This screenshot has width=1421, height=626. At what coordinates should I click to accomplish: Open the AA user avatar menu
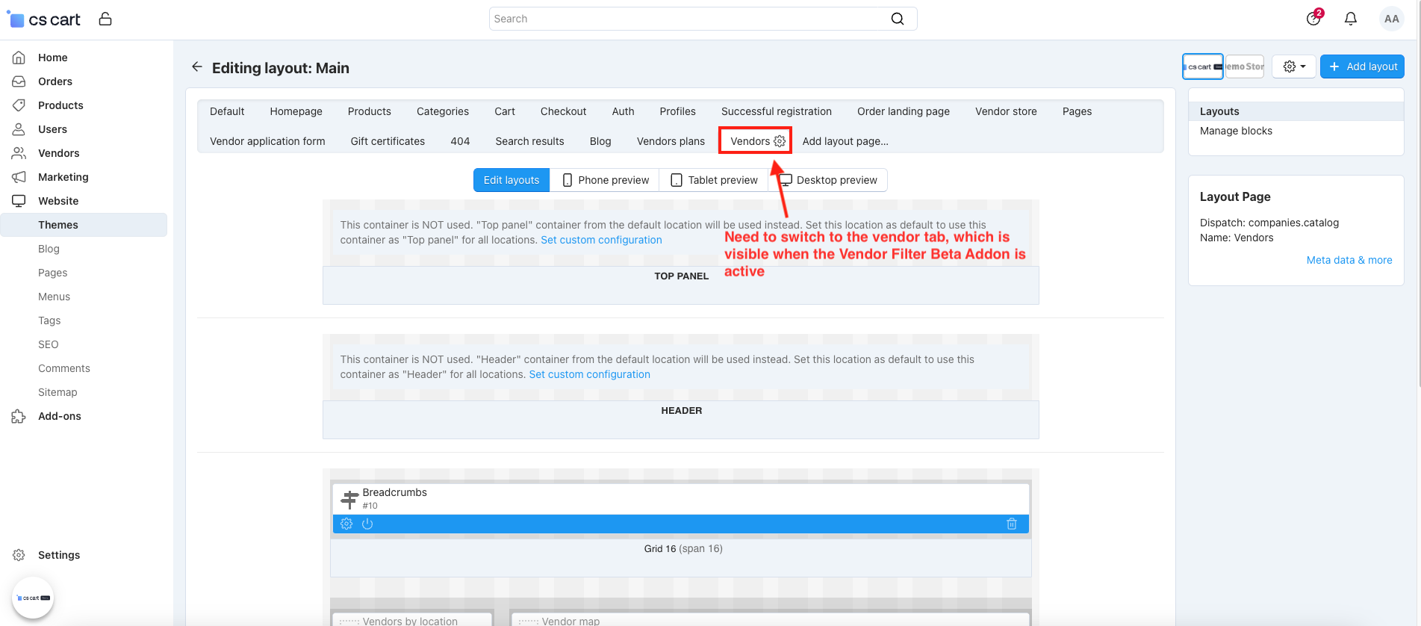1391,19
